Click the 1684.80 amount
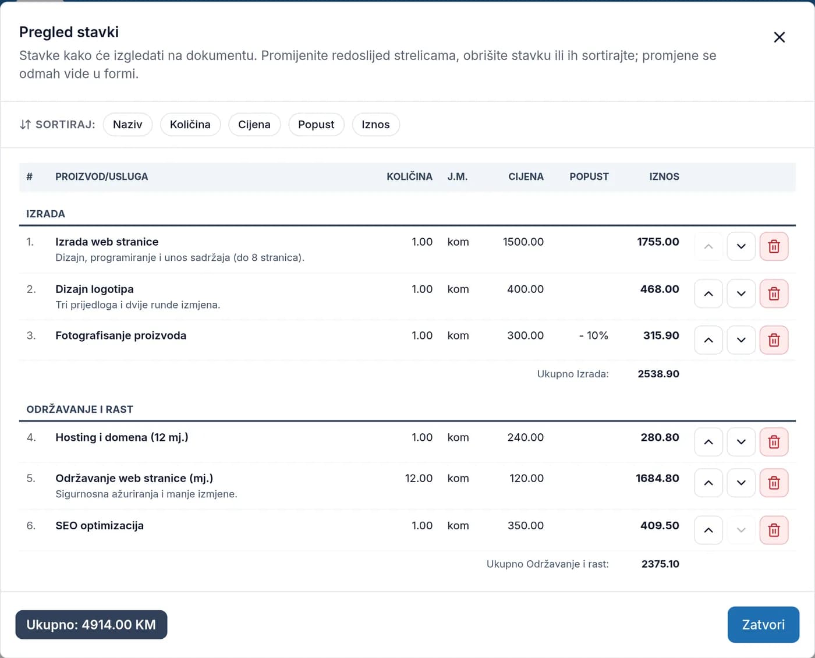Viewport: 815px width, 658px height. tap(657, 478)
